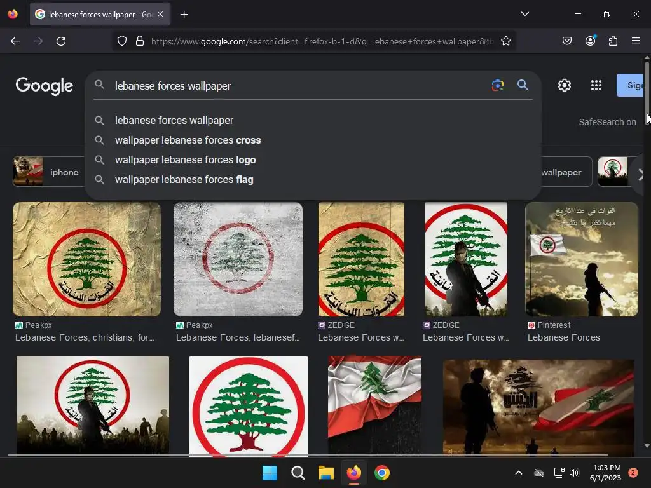Choose suggestion 'wallpaper lebanese forces flag'
The width and height of the screenshot is (651, 488).
tap(313, 180)
